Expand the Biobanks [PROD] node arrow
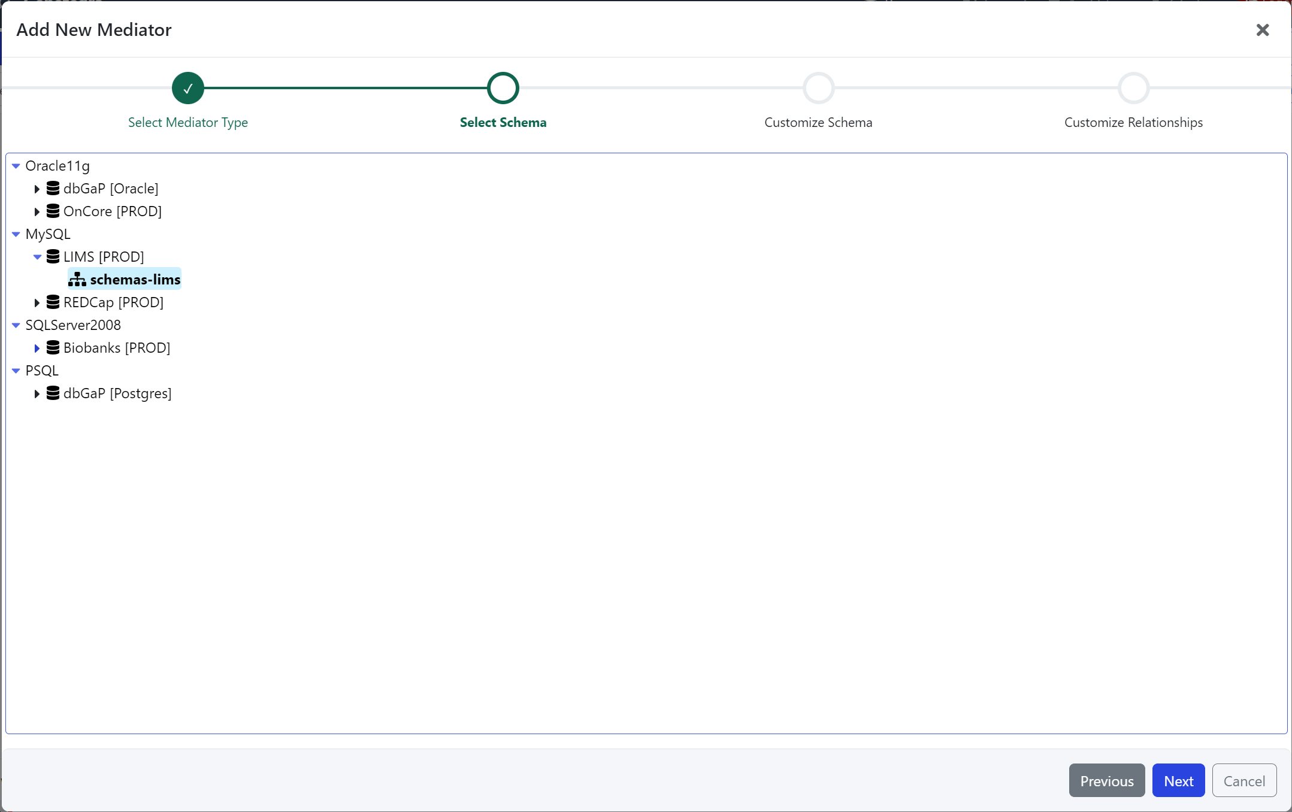Viewport: 1292px width, 812px height. [x=37, y=349]
